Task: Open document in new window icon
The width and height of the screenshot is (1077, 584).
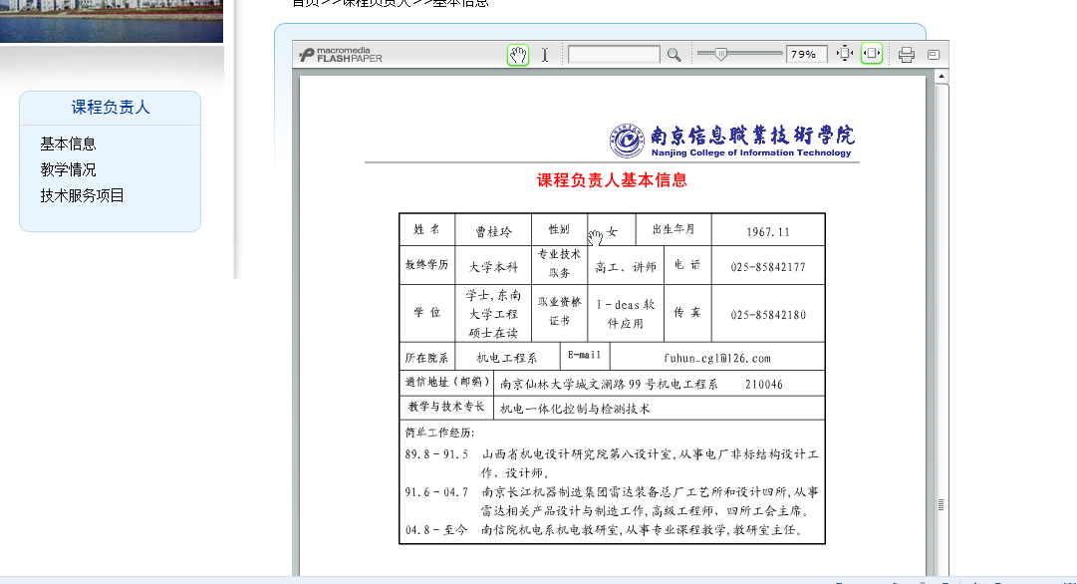Action: pos(933,54)
